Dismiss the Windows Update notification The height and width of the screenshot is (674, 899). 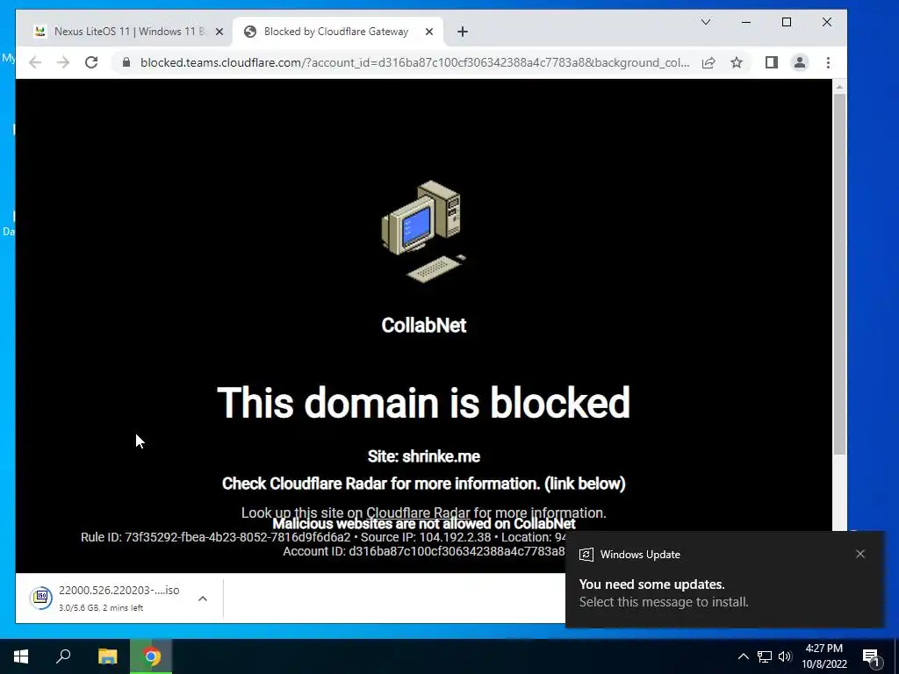[860, 554]
